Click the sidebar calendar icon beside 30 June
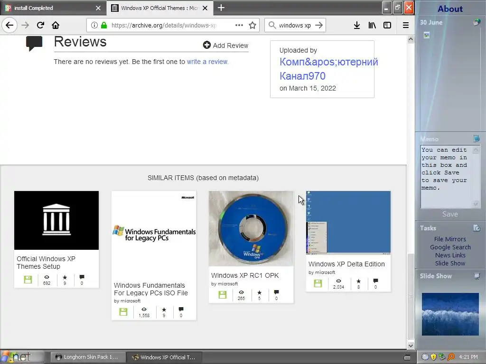Viewport: 486px width, 364px height. click(477, 22)
